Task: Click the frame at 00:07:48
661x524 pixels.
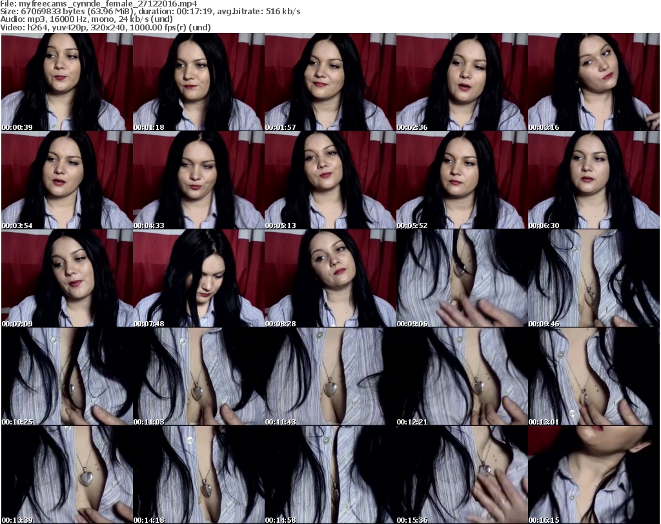Action: coord(198,278)
